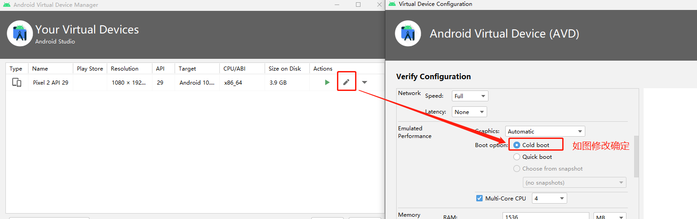Toggle the Multi-Core CPU checkbox
697x219 pixels.
[479, 198]
